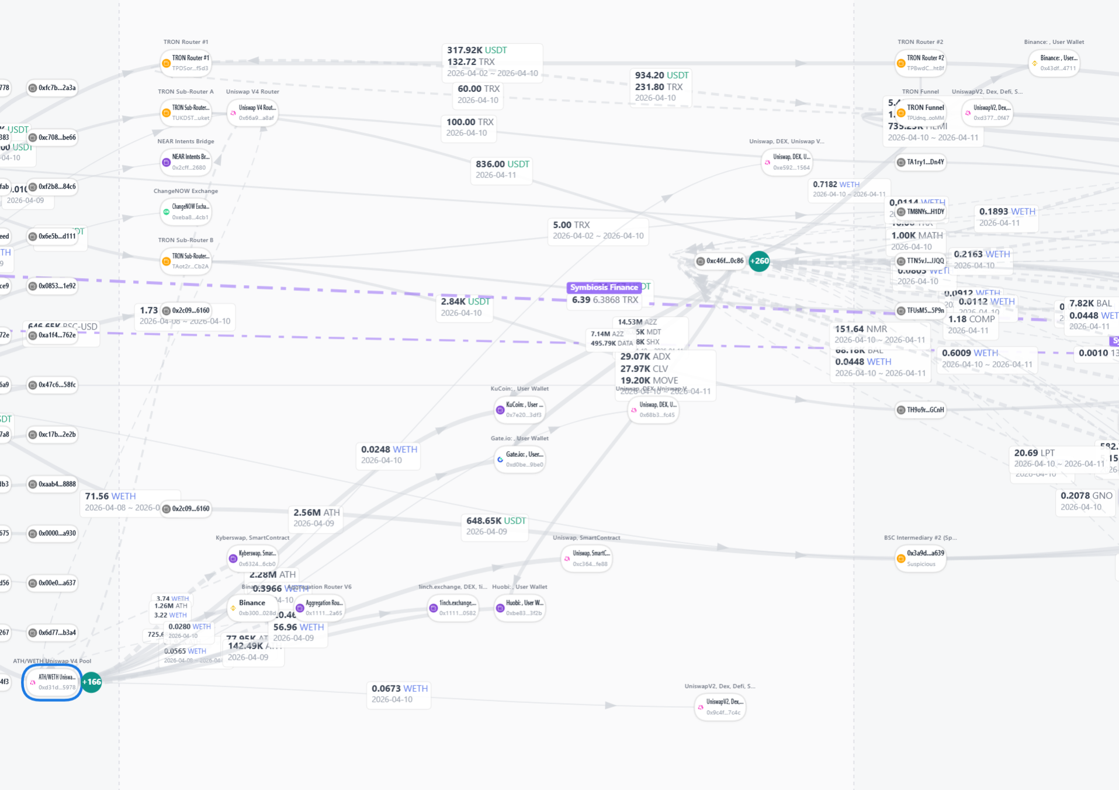Expand the +260 badge on 0xc46f...0c86
Viewport: 1119px width, 790px height.
(x=759, y=261)
